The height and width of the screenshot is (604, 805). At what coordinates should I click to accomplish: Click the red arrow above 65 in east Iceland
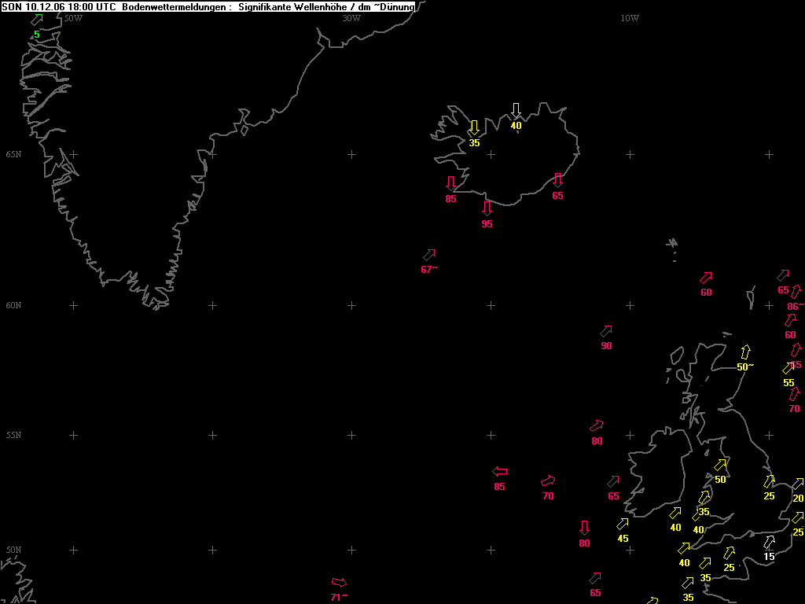point(557,180)
